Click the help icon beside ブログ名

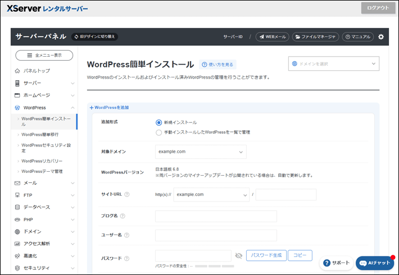click(x=123, y=216)
